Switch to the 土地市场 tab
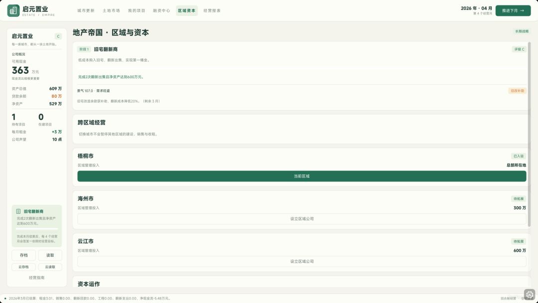This screenshot has height=303, width=538. [x=111, y=10]
